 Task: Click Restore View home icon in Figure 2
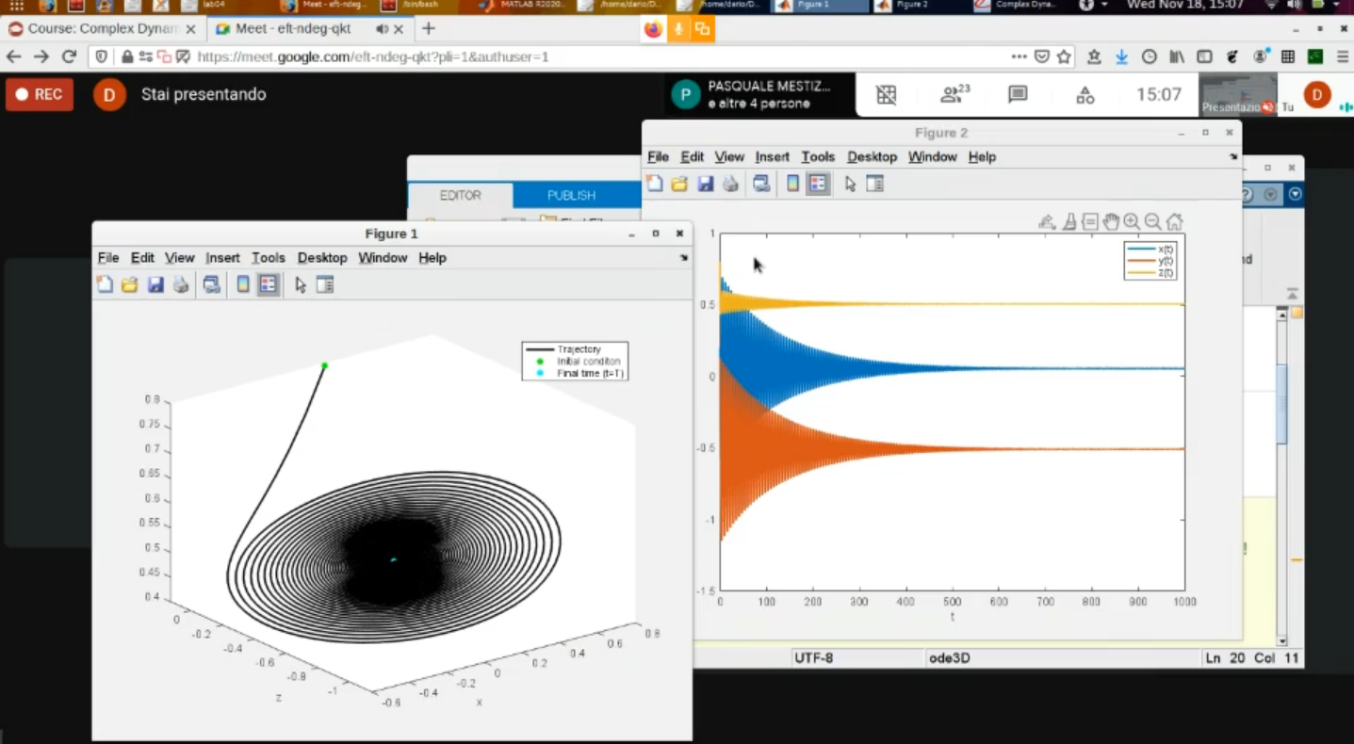[x=1174, y=222]
